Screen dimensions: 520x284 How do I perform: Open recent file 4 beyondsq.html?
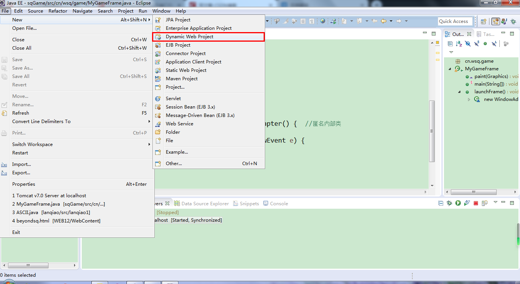pyautogui.click(x=77, y=221)
